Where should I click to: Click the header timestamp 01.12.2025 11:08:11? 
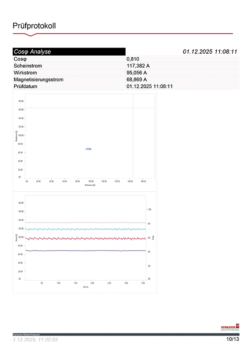click(210, 52)
